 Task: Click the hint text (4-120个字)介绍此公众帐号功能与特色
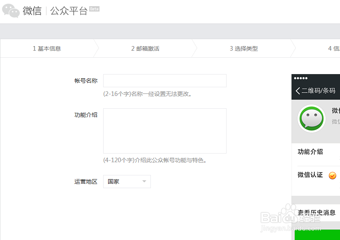pyautogui.click(x=155, y=160)
